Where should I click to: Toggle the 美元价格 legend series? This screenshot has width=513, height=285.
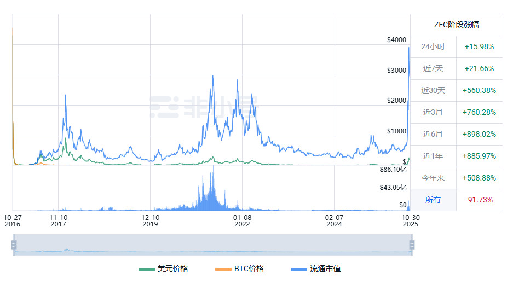164,269
